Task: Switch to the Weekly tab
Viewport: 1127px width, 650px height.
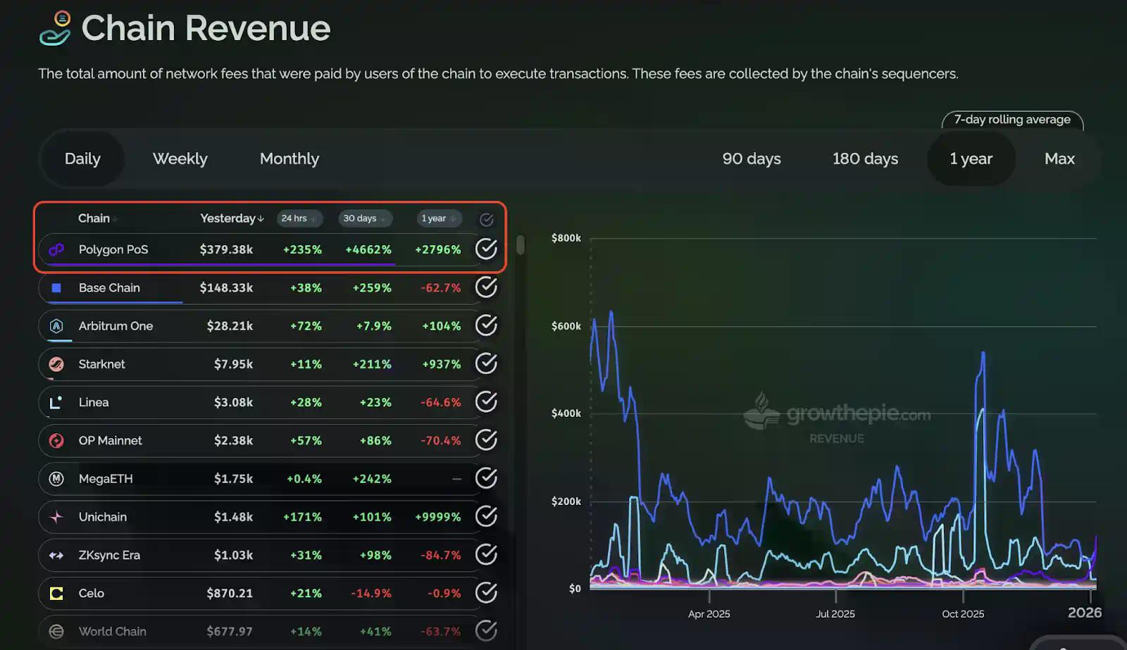Action: (180, 158)
